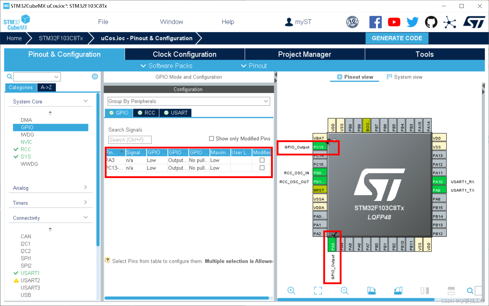Viewport: 489px width, 306px height.
Task: Rotate the chip view clockwise
Action: coord(371,291)
